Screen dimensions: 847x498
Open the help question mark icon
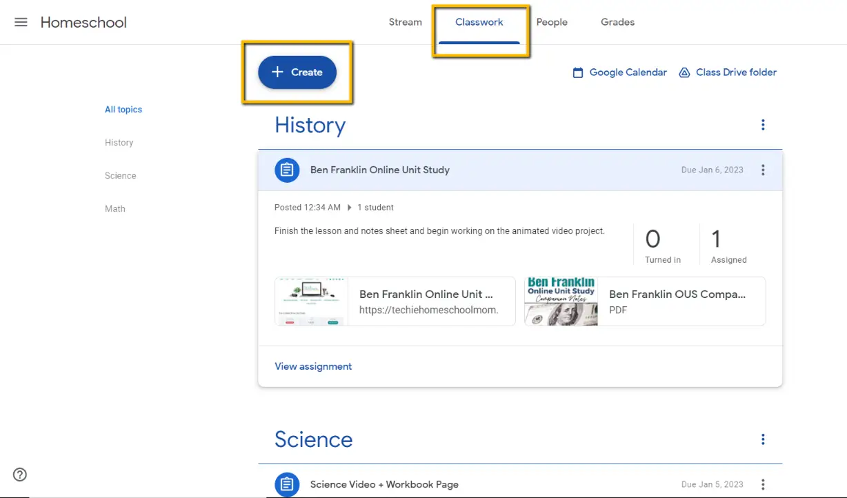coord(20,475)
